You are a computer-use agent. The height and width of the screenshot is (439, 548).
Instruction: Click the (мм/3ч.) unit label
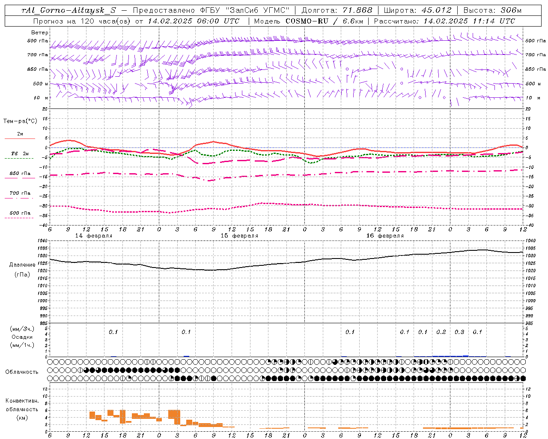click(22, 329)
